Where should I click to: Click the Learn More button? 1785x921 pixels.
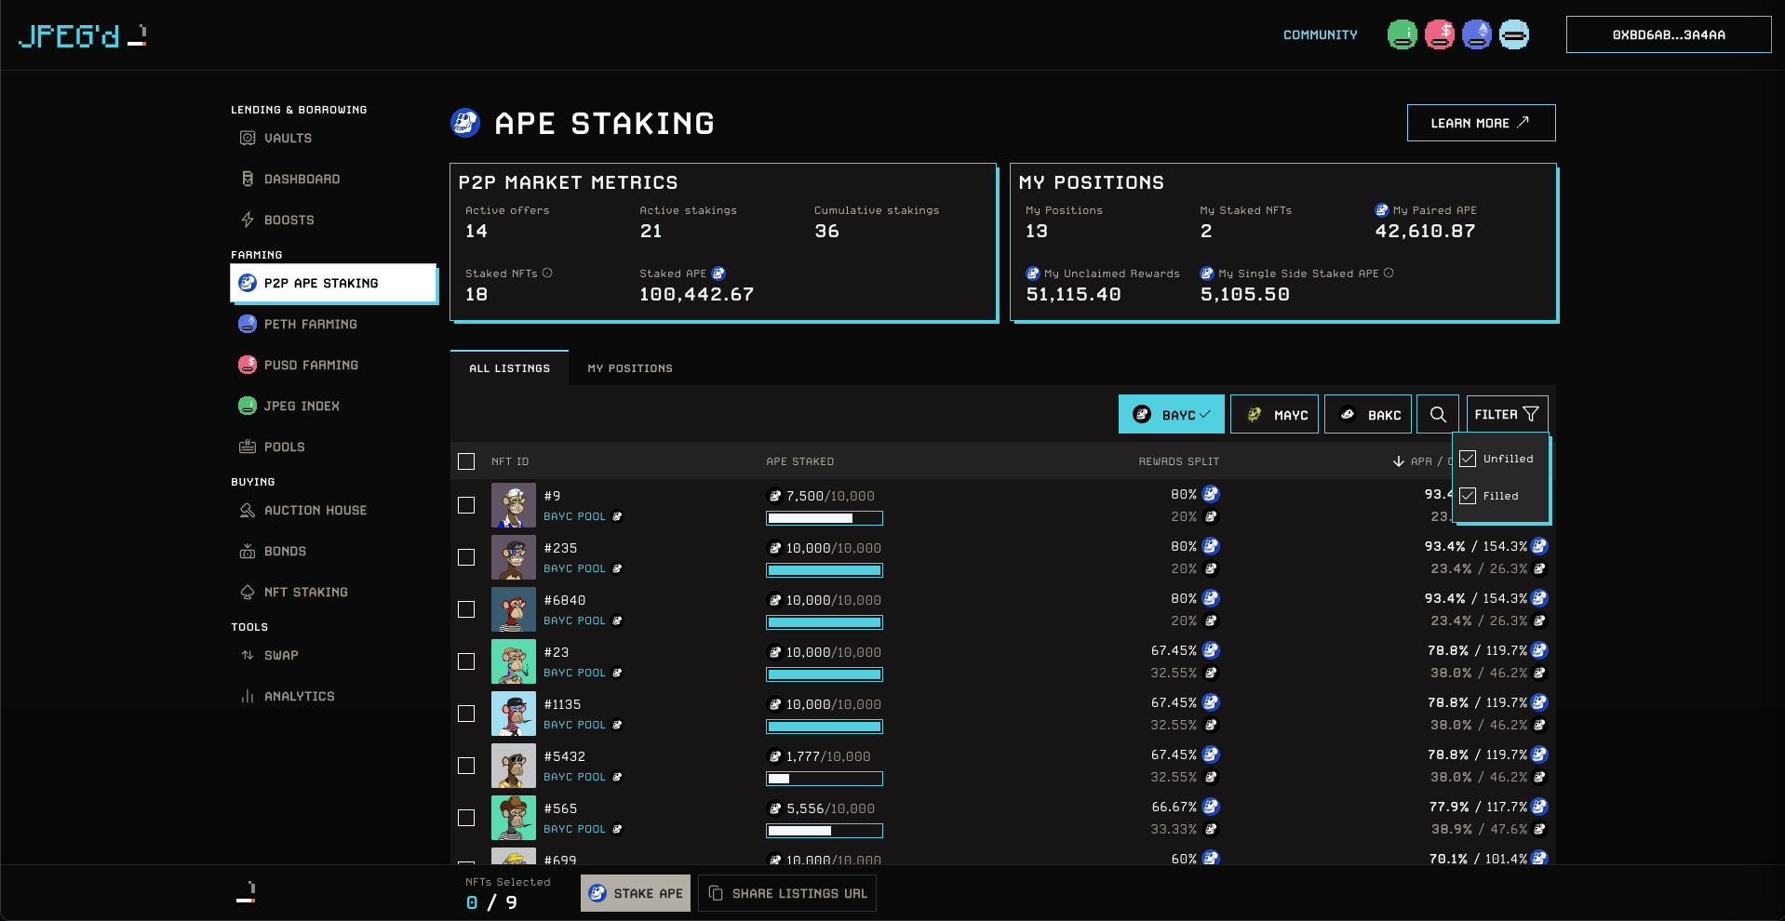(1480, 123)
